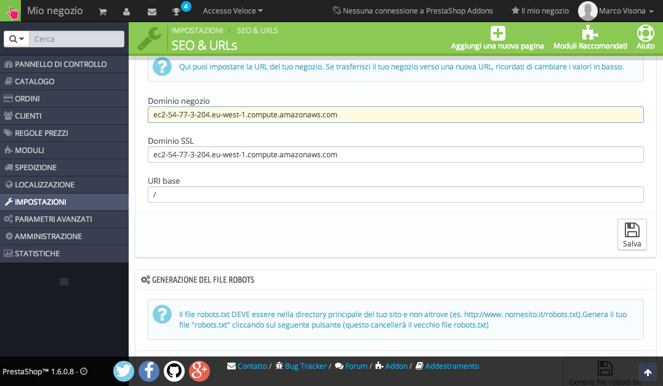
Task: Focus the Cerca search field
Action: 76,39
